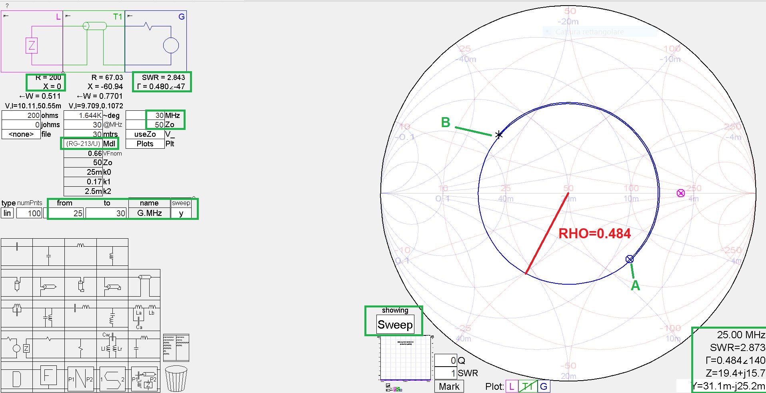Viewport: 766px width, 393px height.
Task: Collapse the L load block arrow
Action: pos(6,16)
